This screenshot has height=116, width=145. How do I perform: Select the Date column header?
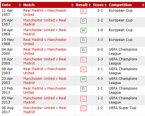click(12, 5)
